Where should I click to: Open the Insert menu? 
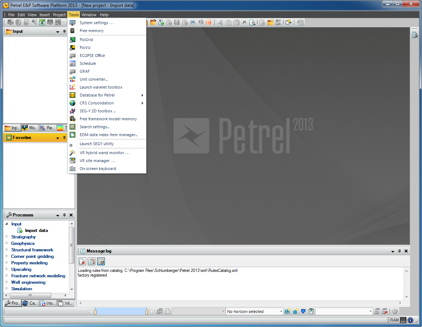click(x=44, y=15)
